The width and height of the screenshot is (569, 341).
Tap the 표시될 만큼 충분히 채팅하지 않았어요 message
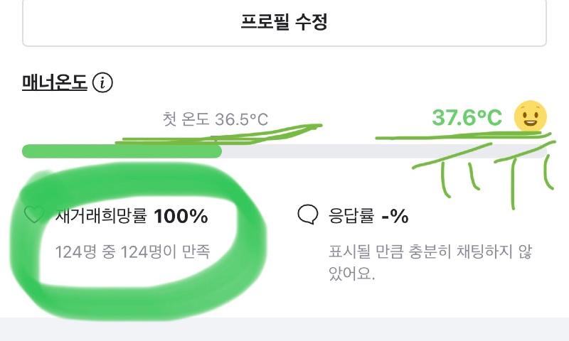pyautogui.click(x=430, y=262)
